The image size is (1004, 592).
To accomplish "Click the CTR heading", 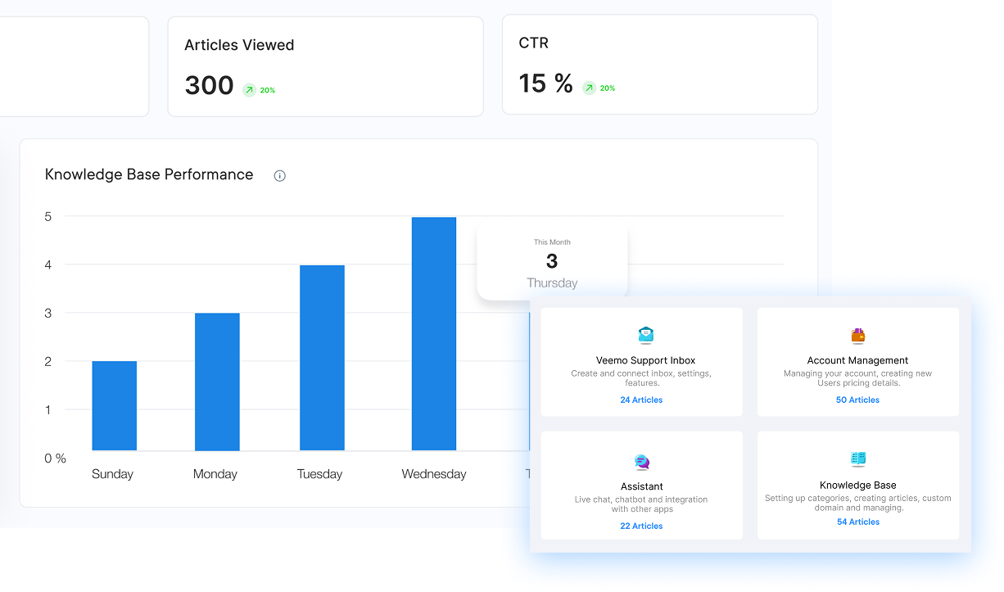I will [x=534, y=43].
